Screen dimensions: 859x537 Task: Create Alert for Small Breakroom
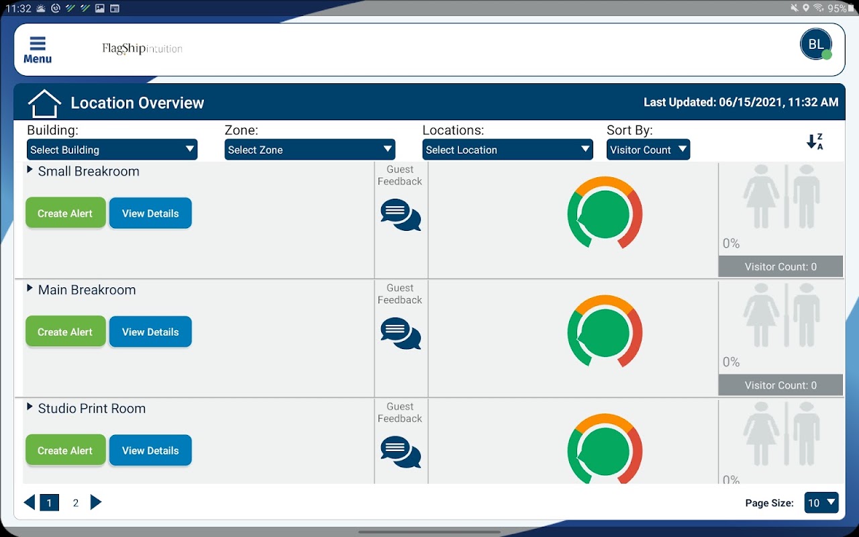pyautogui.click(x=65, y=213)
